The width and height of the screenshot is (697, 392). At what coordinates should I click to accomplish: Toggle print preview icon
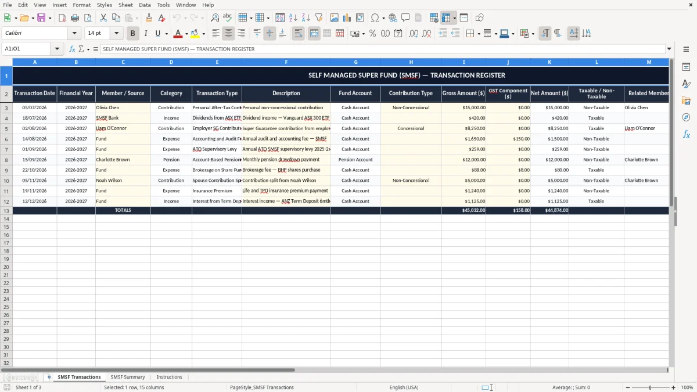(x=88, y=18)
